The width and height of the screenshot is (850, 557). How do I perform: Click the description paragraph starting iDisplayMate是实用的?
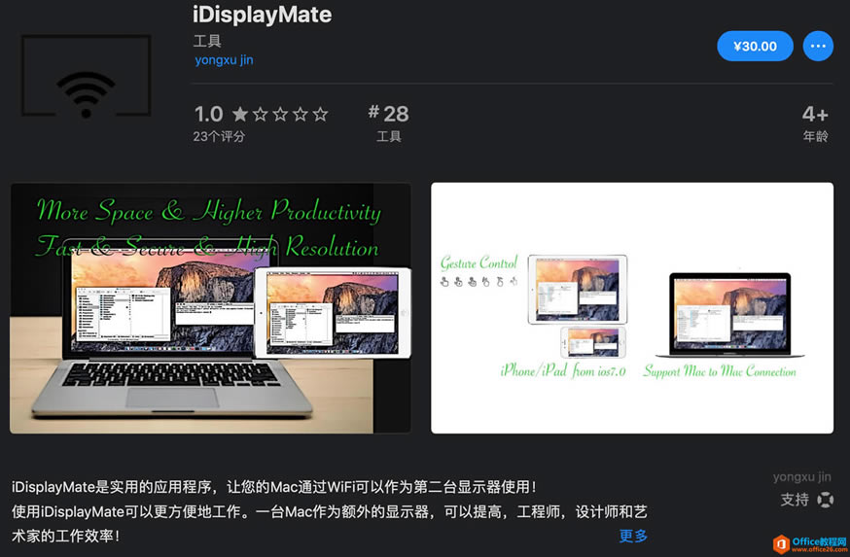coord(329,511)
